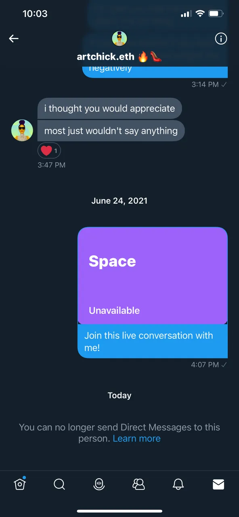The height and width of the screenshot is (517, 239).
Task: Open conversation info icon
Action: [221, 39]
